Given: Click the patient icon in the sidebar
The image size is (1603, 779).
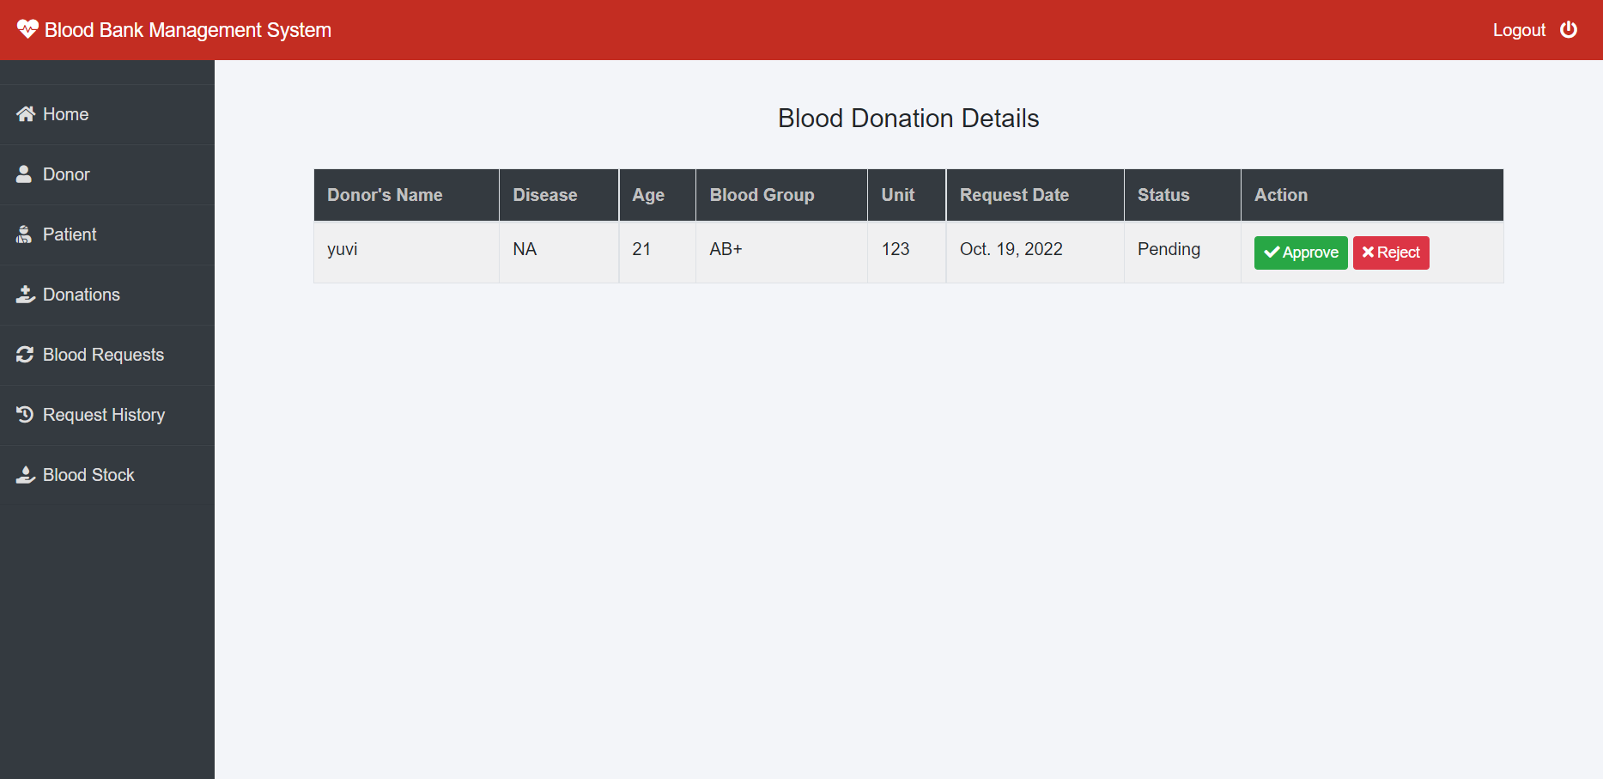Looking at the screenshot, I should tap(24, 234).
